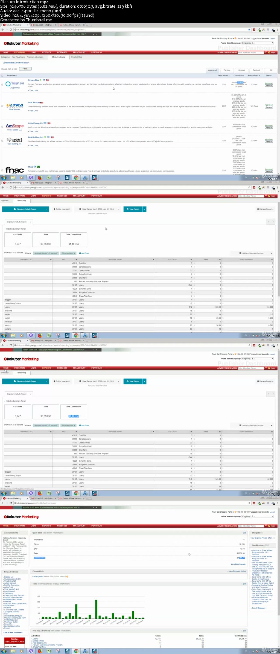
Task: Open the View More Reports link on the dashboard
Action: point(238,564)
